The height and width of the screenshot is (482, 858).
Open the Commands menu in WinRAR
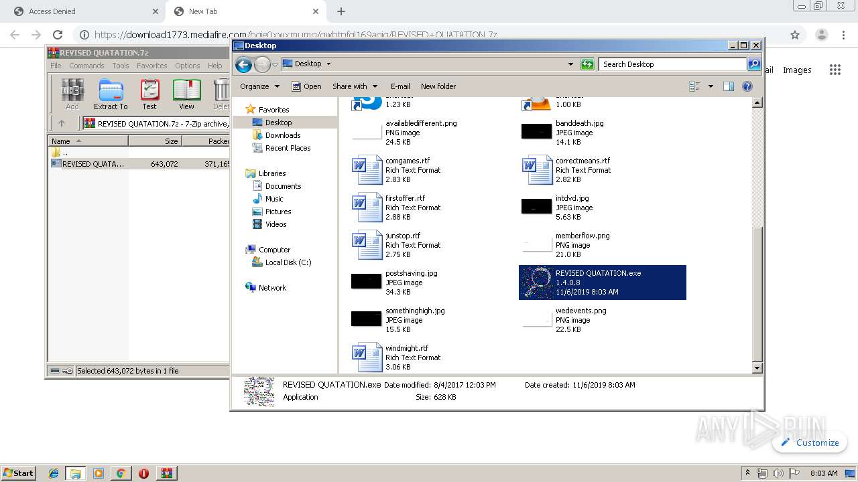(x=86, y=66)
